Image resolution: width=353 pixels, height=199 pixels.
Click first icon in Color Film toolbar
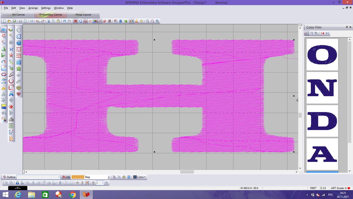(x=306, y=33)
